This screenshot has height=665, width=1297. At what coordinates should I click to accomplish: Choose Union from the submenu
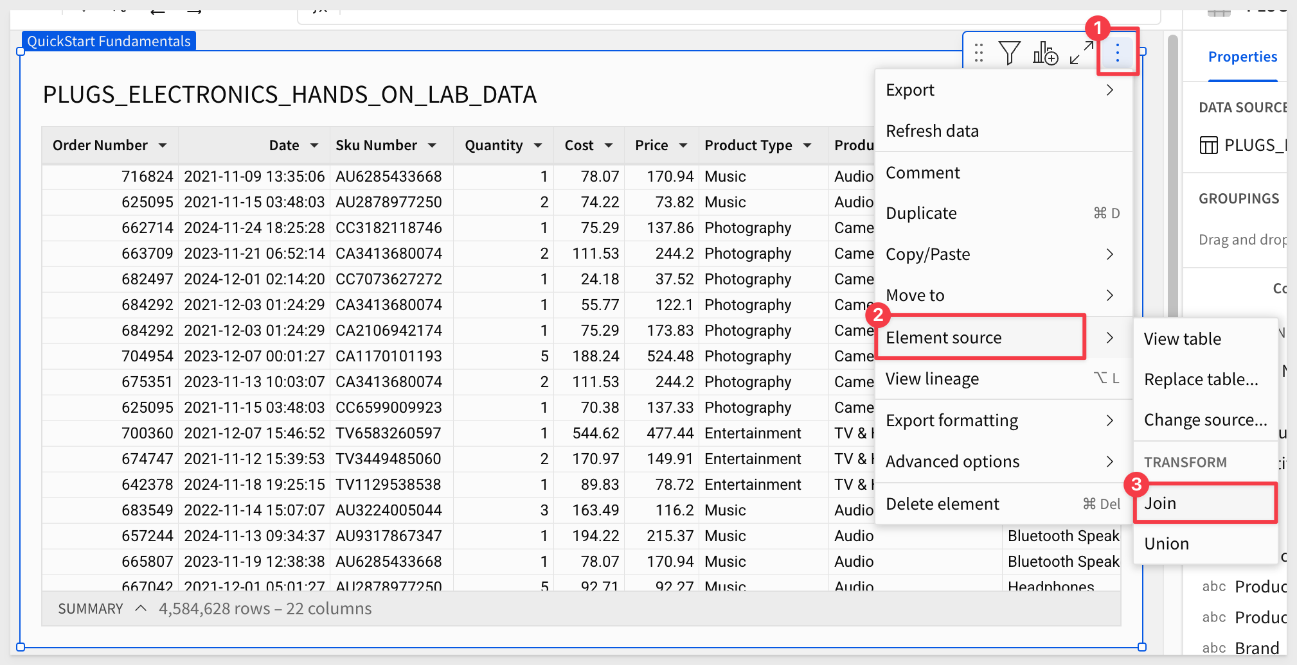coord(1167,544)
